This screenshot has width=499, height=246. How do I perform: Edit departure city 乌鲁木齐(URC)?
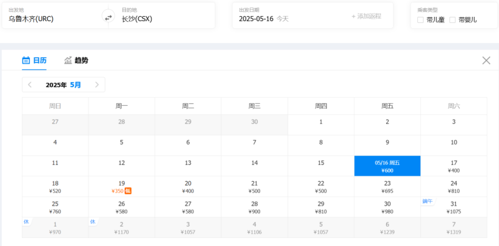(x=31, y=19)
